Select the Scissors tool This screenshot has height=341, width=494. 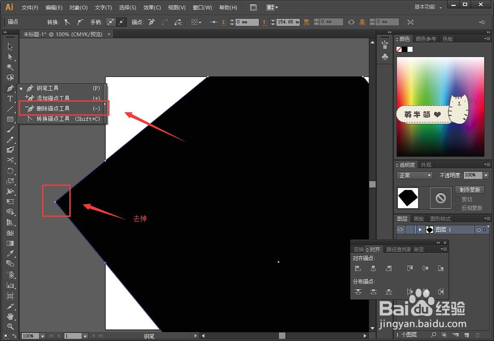(x=10, y=160)
